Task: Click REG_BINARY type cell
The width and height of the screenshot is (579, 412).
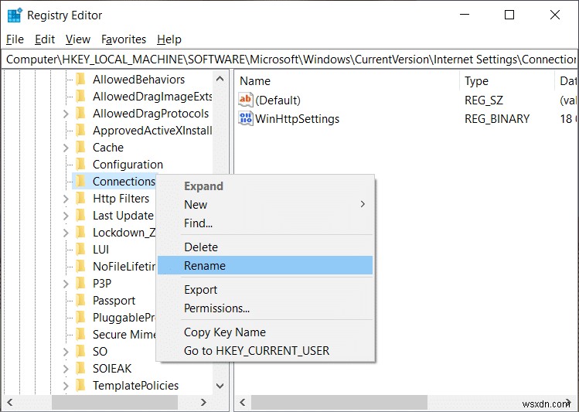Action: click(x=497, y=118)
